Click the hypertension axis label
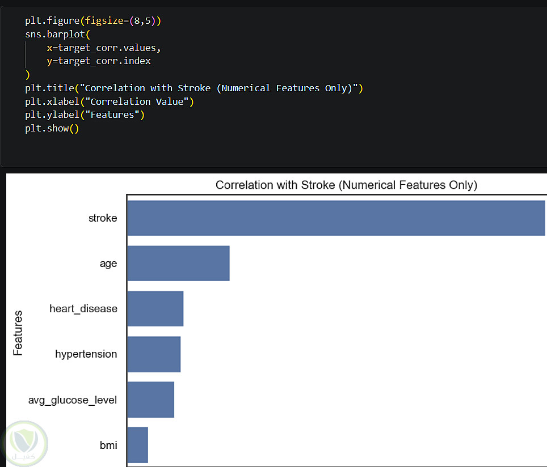 [86, 354]
